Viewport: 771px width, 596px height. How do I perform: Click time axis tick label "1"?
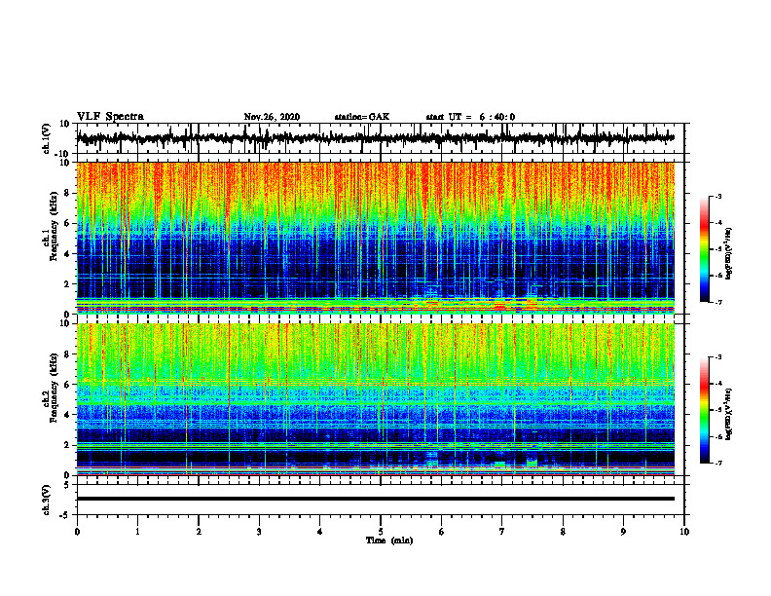(x=137, y=532)
